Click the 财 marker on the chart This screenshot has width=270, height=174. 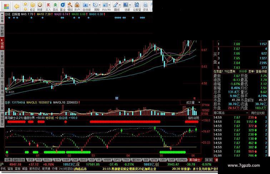pyautogui.click(x=117, y=98)
